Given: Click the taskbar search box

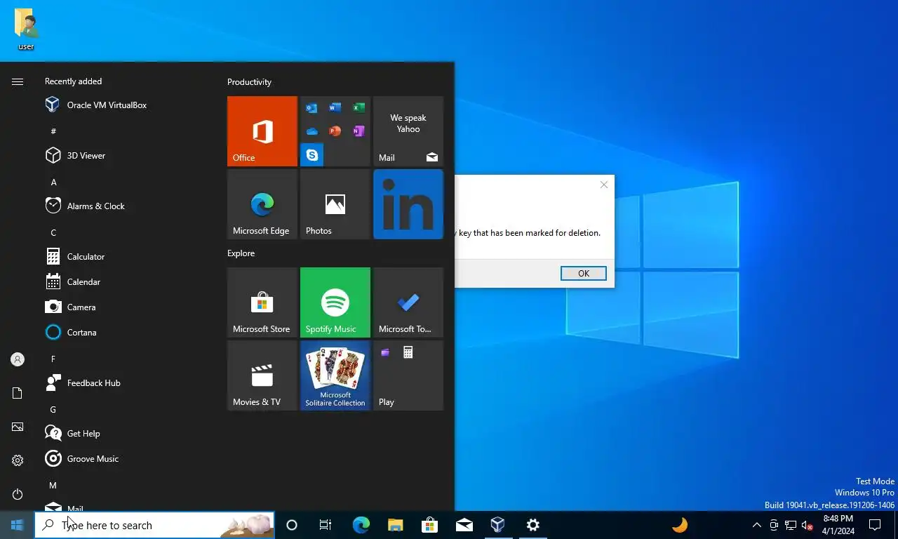Looking at the screenshot, I should (x=154, y=525).
